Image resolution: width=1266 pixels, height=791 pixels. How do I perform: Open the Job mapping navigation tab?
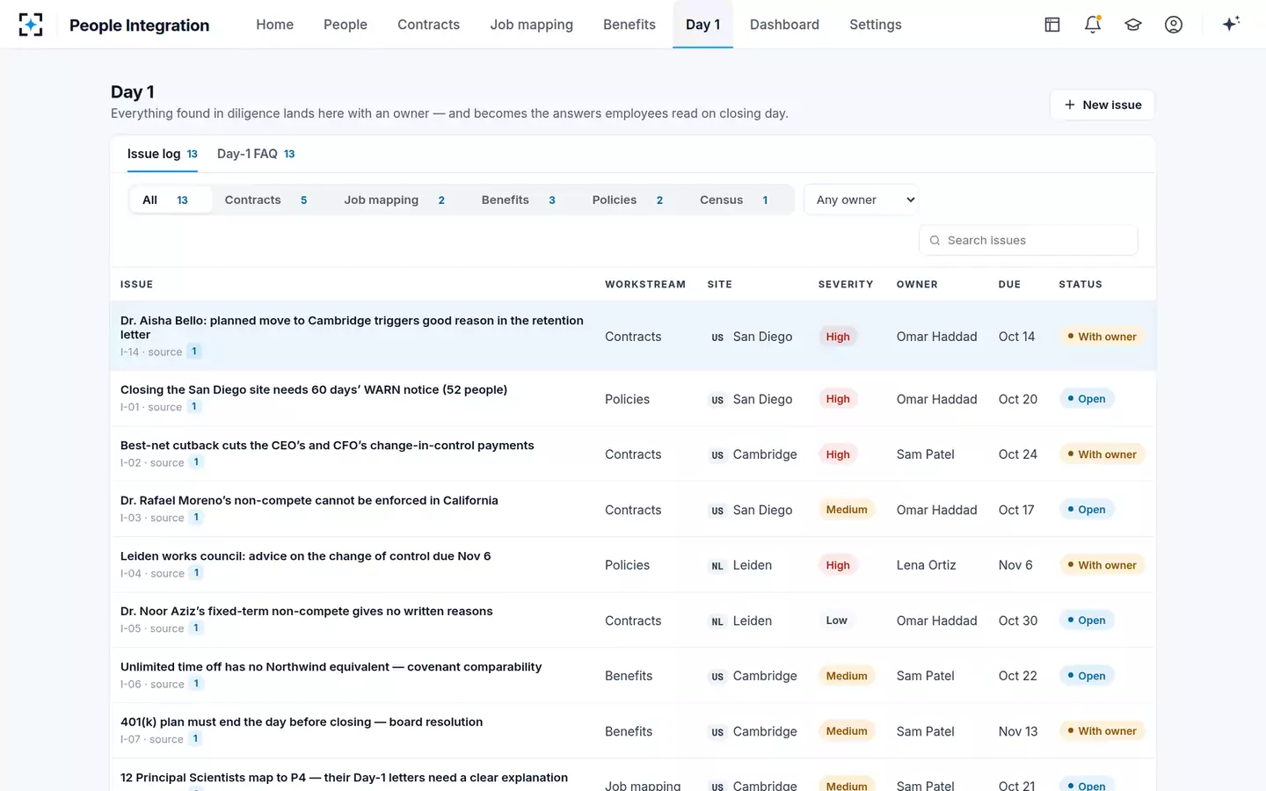(x=532, y=25)
